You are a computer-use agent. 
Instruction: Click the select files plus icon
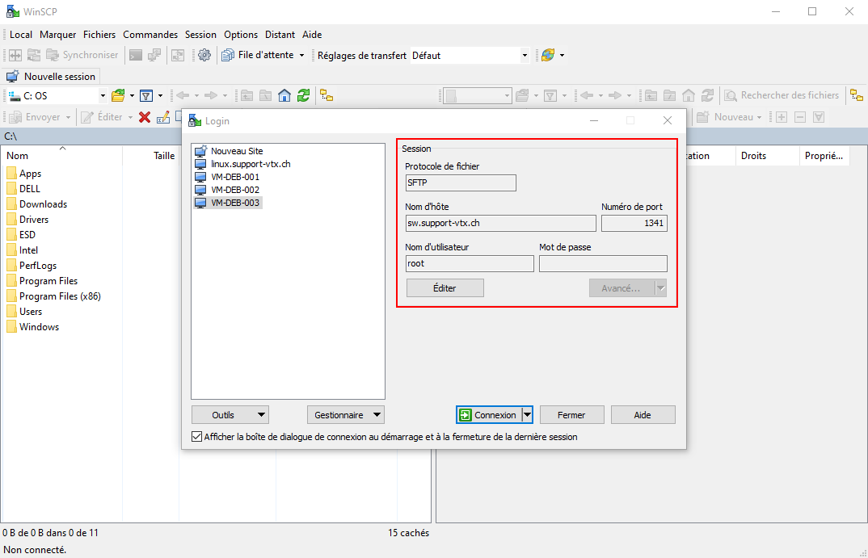pos(782,117)
